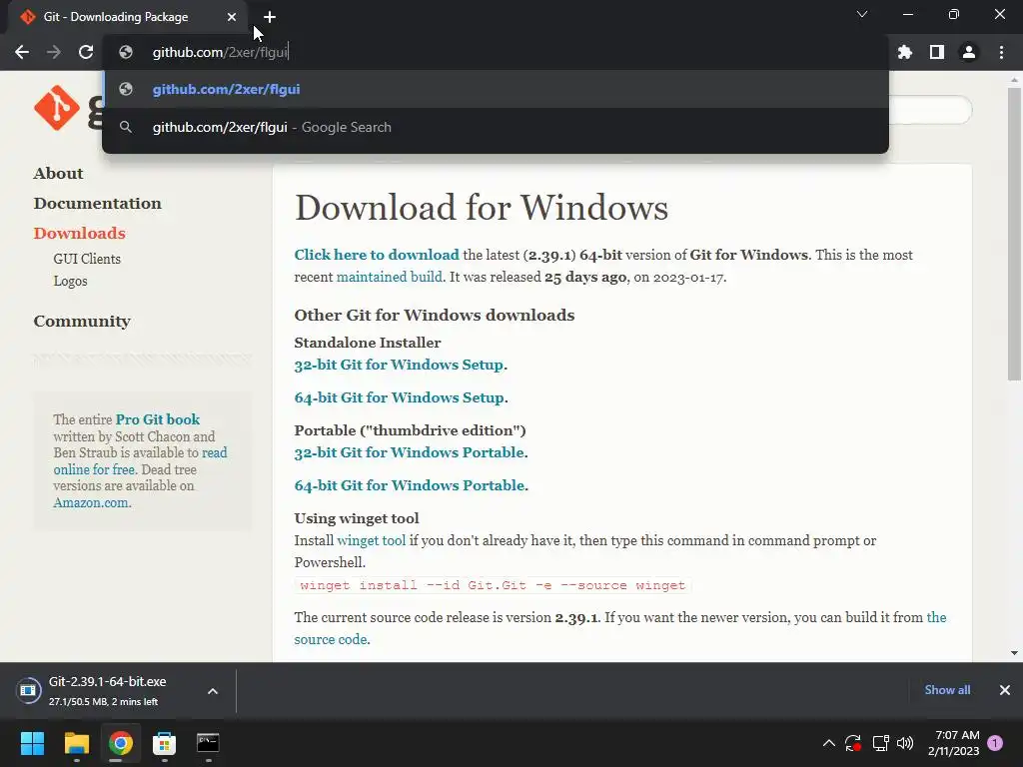
Task: Download 64-bit Git for Windows Portable
Action: point(410,486)
